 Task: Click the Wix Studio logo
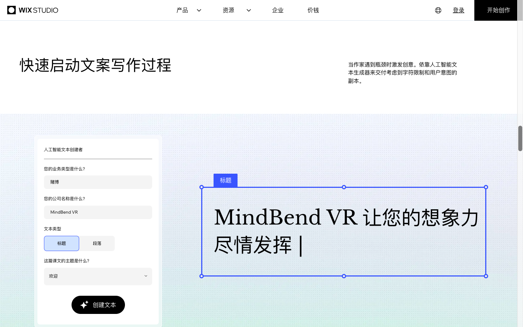[33, 10]
